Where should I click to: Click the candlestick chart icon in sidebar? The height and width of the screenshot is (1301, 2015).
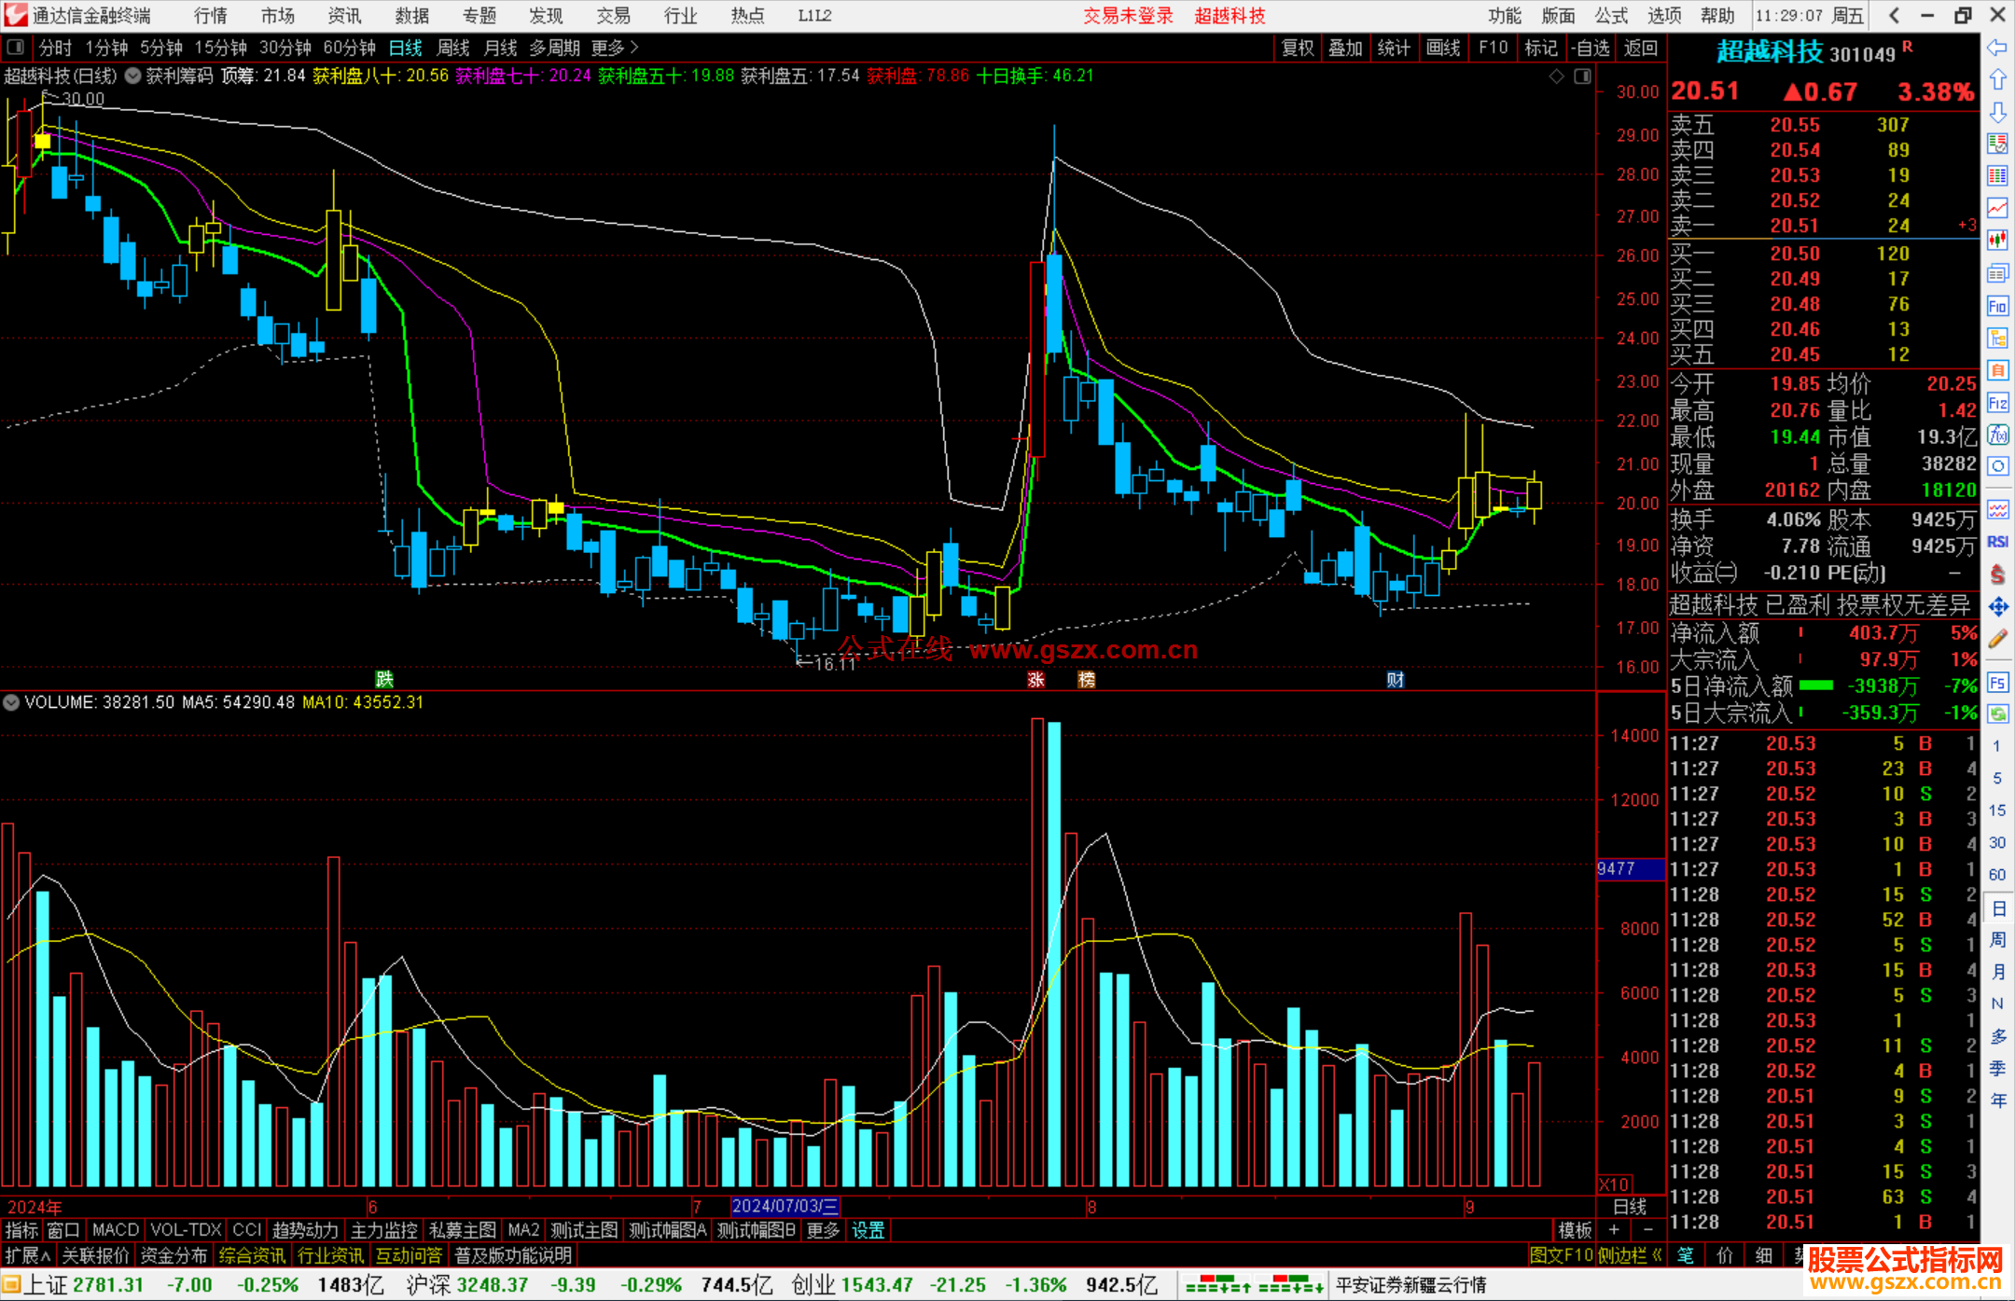[1997, 241]
